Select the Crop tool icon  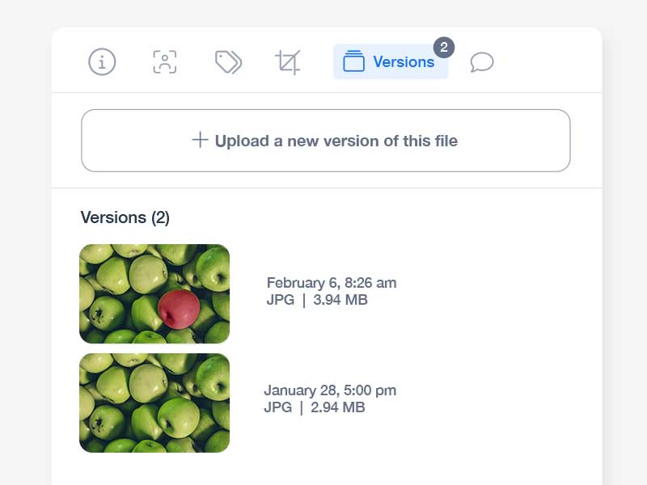288,62
